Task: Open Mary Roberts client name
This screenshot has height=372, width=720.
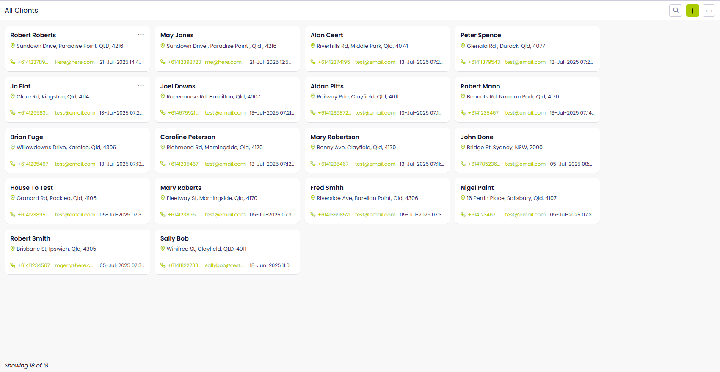Action: click(x=181, y=188)
